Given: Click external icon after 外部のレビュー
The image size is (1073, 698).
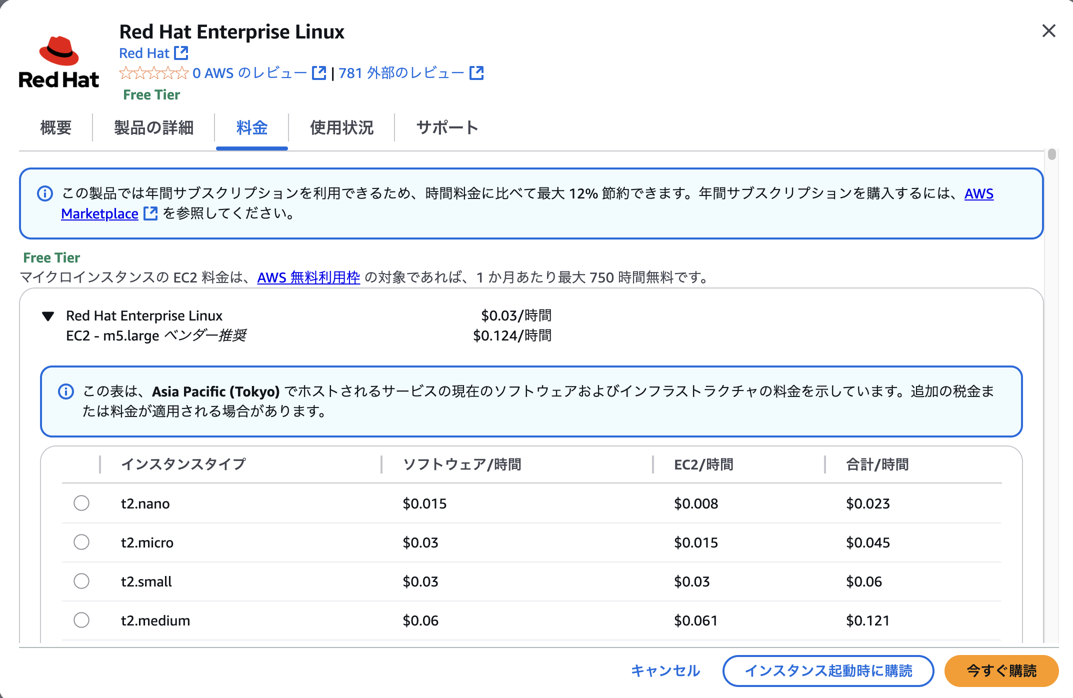Looking at the screenshot, I should click(x=476, y=73).
